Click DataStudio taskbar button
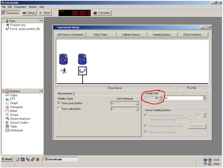The image size is (223, 168). point(60,159)
